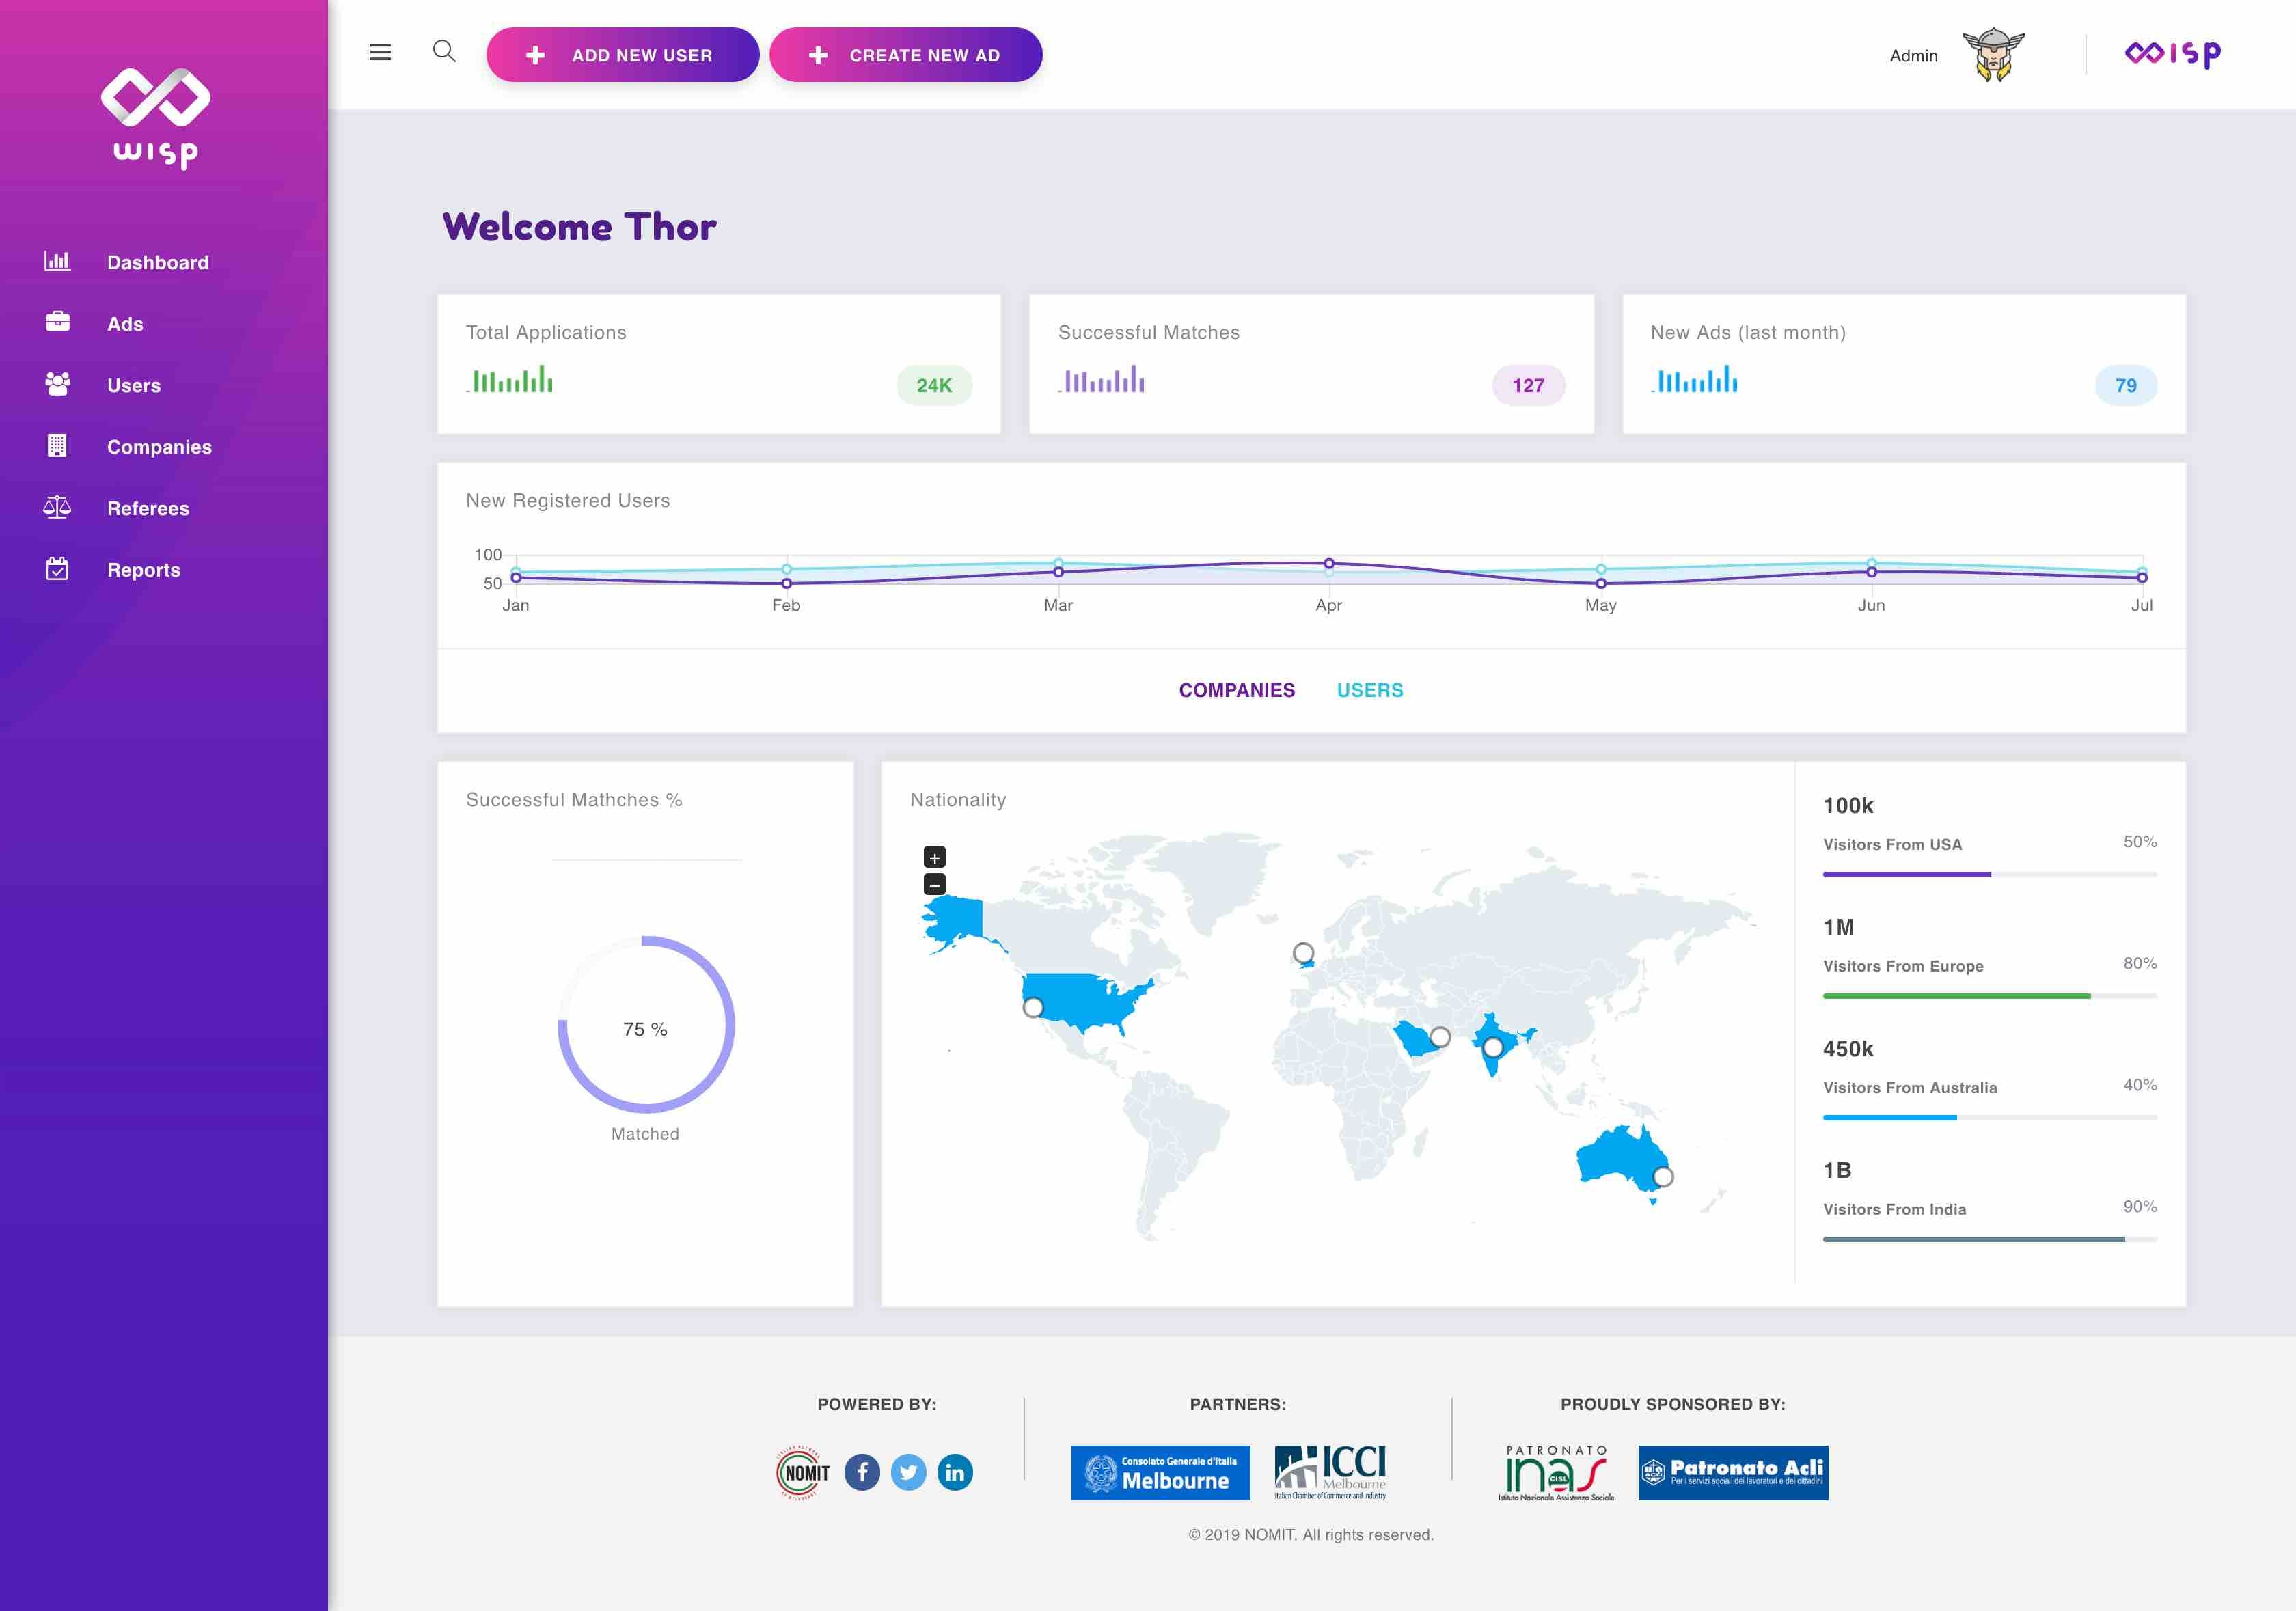Open the Twitter icon link
Screen dimensions: 2296x1611
(908, 1472)
